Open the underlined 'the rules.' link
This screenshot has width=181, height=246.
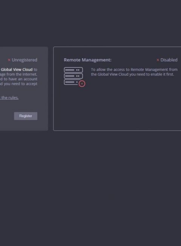pyautogui.click(x=9, y=98)
